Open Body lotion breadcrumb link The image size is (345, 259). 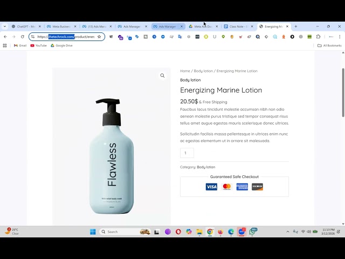tap(203, 71)
